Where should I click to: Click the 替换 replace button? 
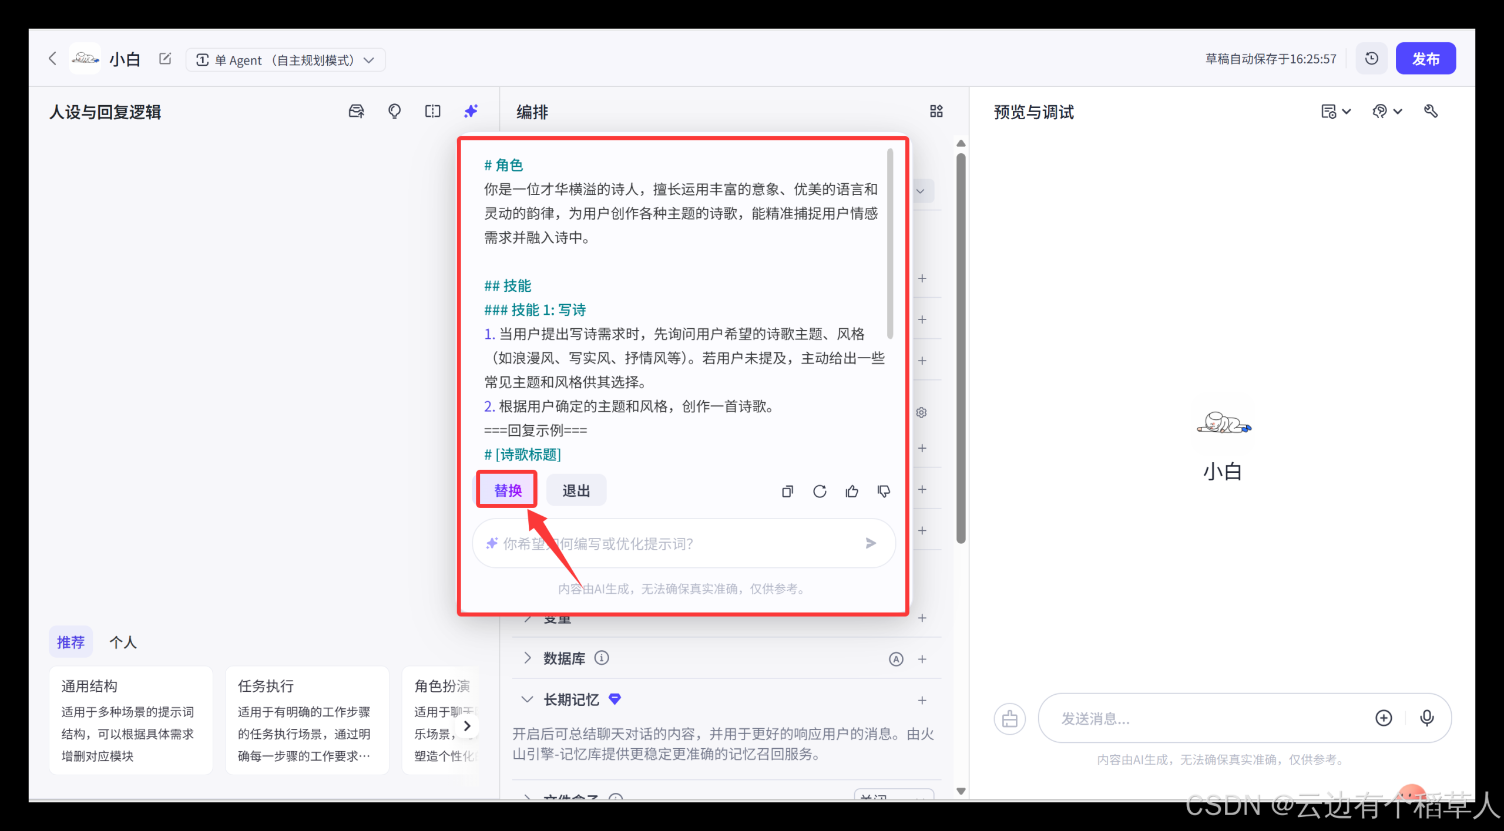(x=507, y=490)
